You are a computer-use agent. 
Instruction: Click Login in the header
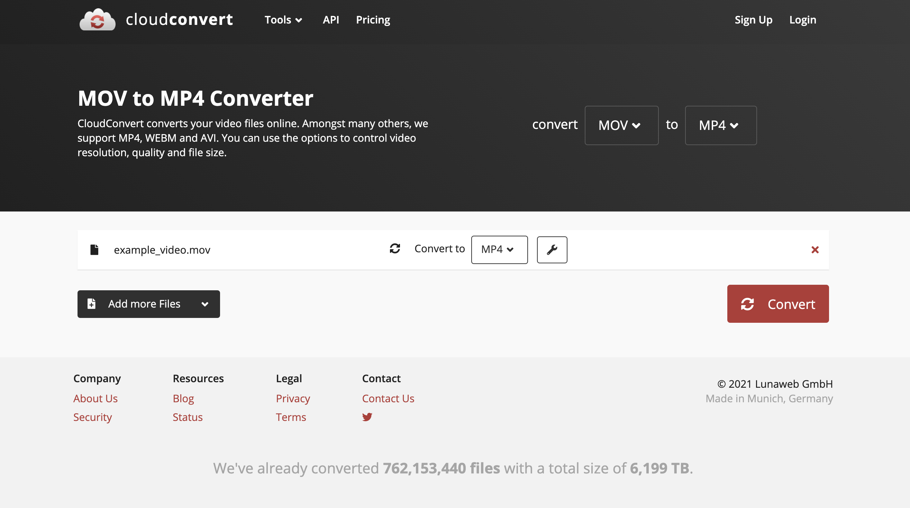(803, 20)
